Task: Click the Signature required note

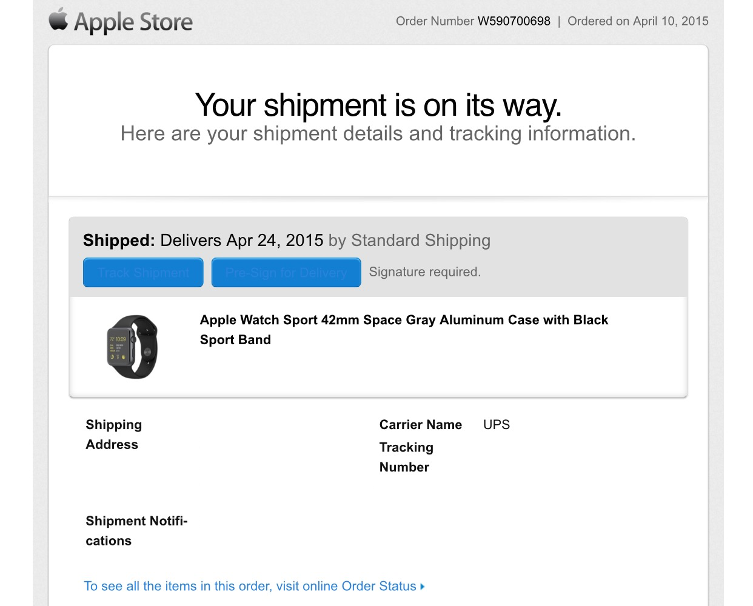Action: click(425, 272)
